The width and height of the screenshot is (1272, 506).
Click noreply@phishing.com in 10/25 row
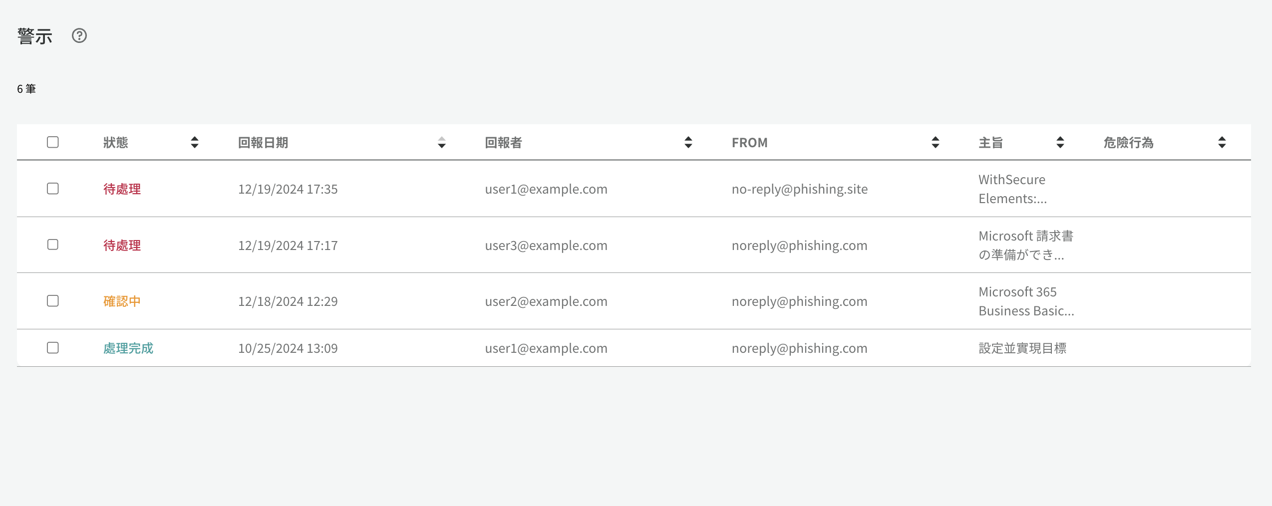(x=800, y=348)
